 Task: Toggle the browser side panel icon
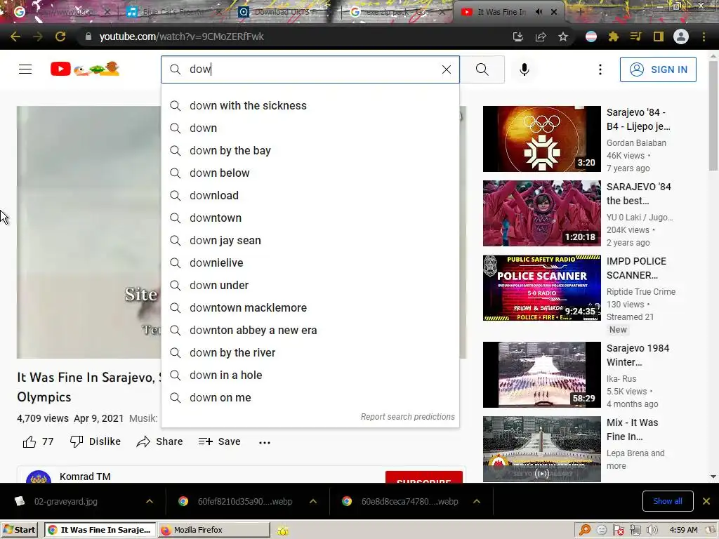tap(659, 36)
